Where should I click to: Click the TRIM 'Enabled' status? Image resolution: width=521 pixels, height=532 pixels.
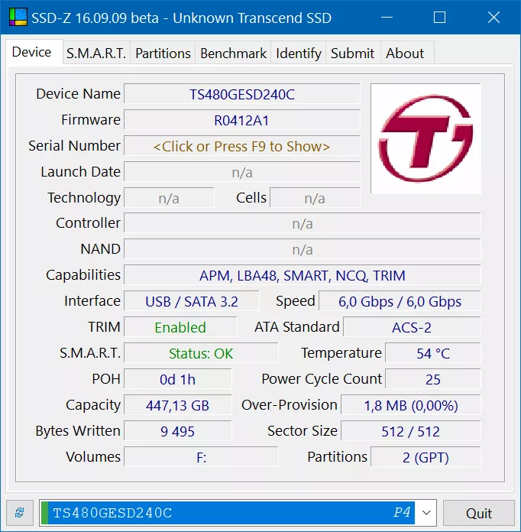coord(180,327)
